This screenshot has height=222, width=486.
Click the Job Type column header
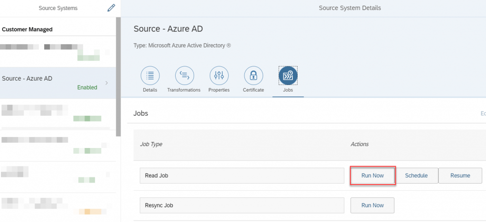(151, 144)
